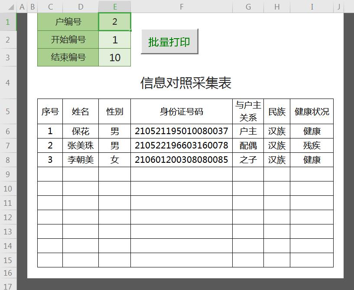Viewport: 354px width, 290px height.
Task: Click the 开始编号 starting number cell showing 1
Action: point(115,40)
